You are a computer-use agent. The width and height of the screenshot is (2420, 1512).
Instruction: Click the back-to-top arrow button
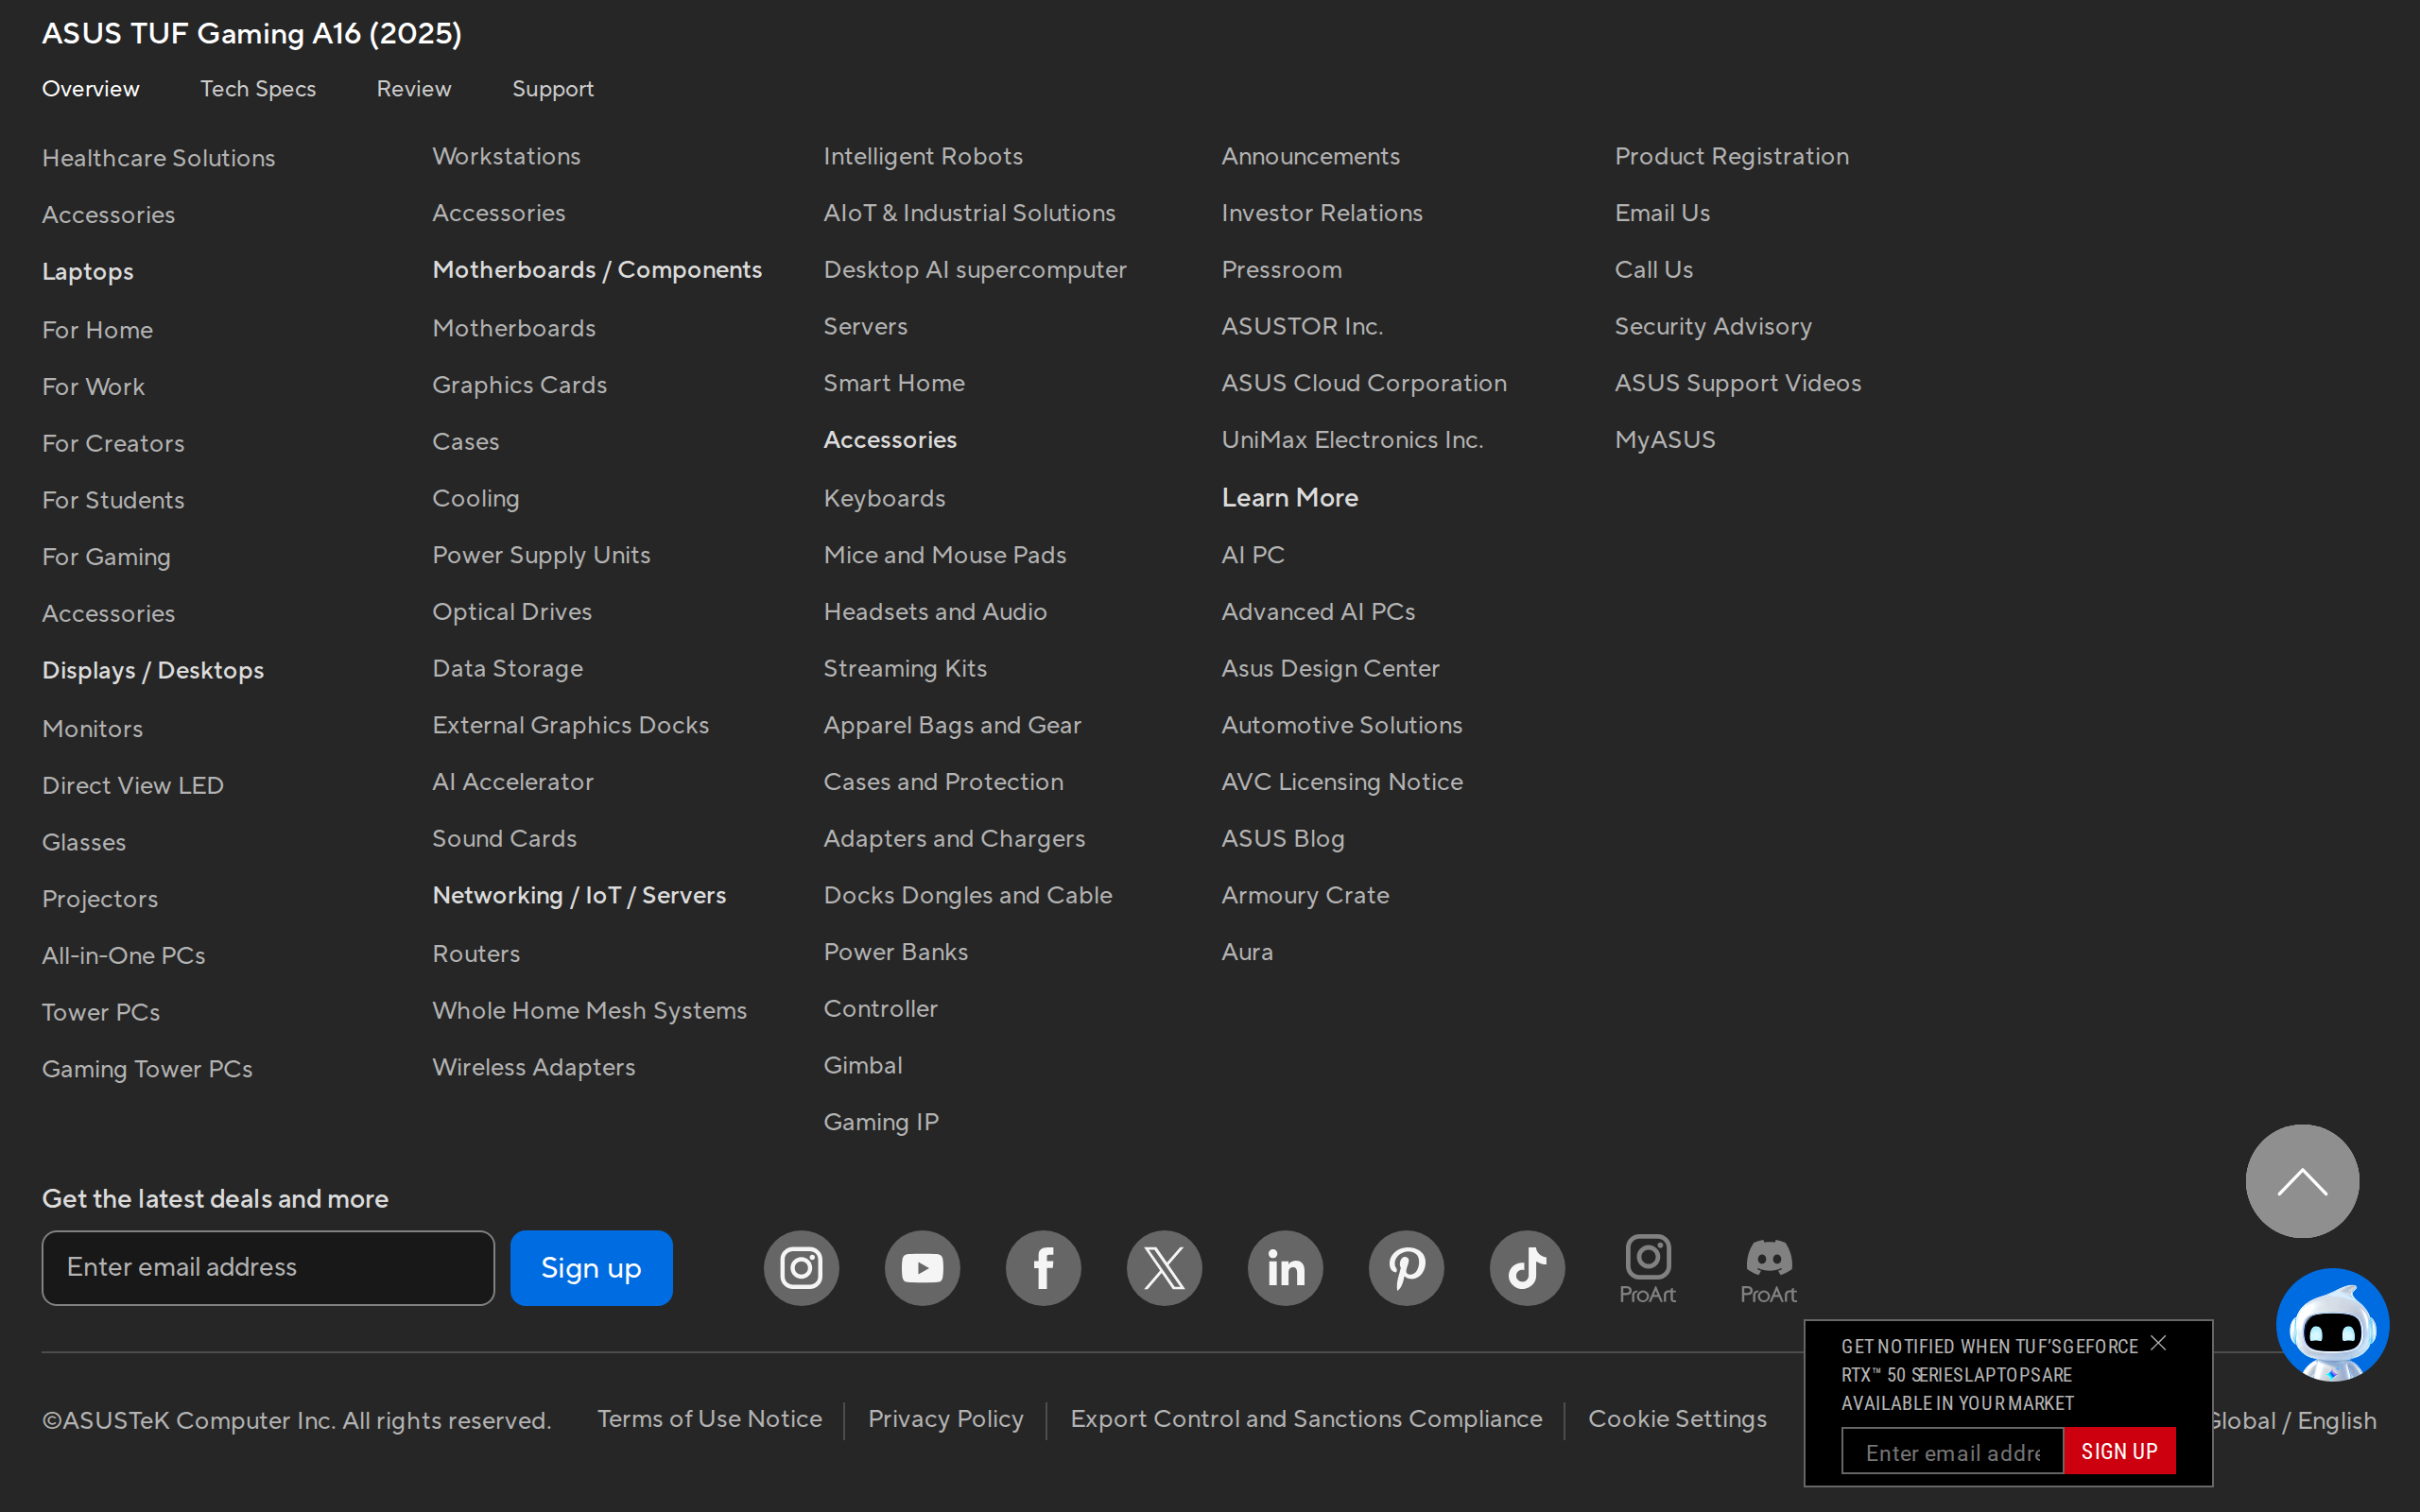2302,1181
